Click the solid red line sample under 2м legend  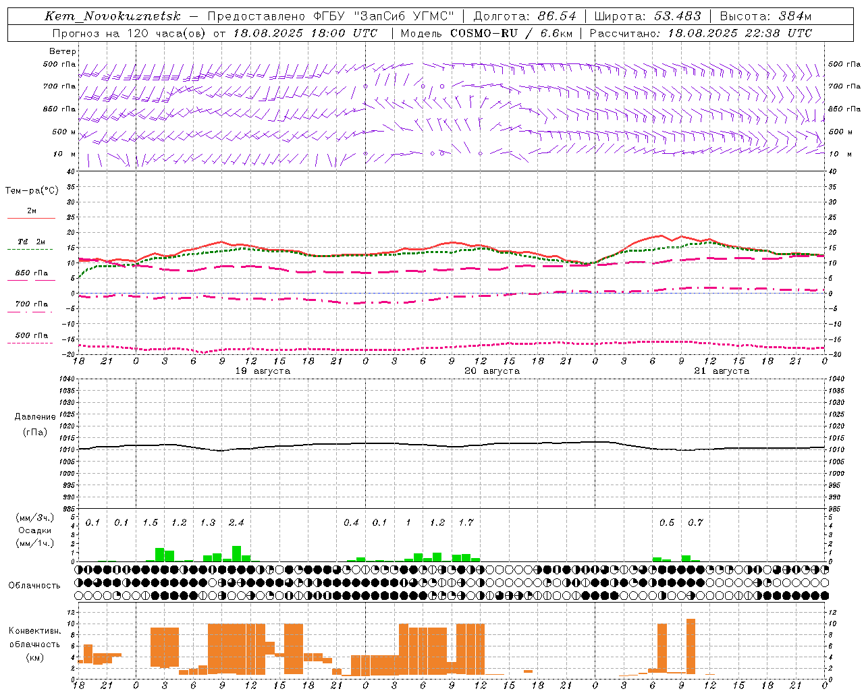pyautogui.click(x=31, y=218)
